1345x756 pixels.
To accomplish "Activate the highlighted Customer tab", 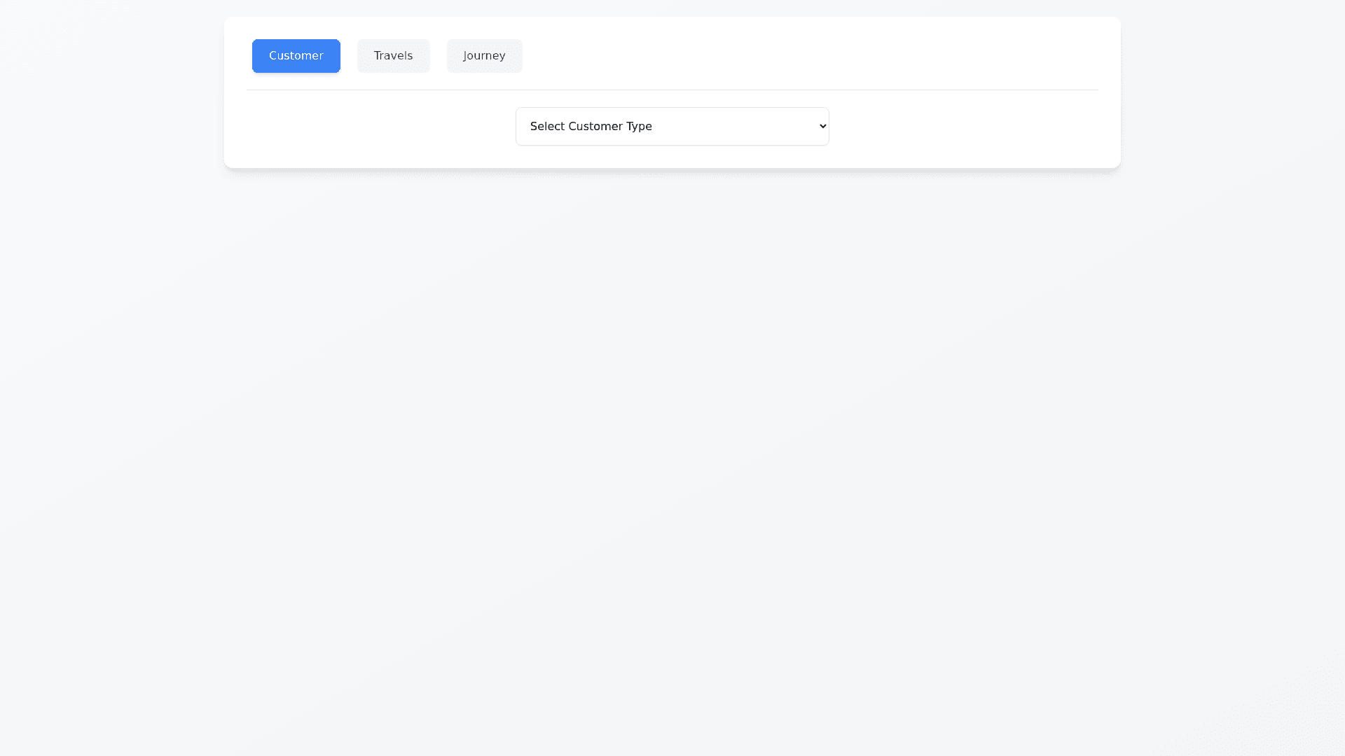I will [x=296, y=56].
